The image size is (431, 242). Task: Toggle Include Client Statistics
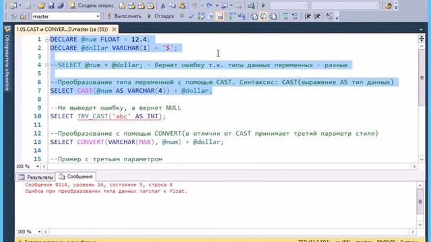click(242, 16)
